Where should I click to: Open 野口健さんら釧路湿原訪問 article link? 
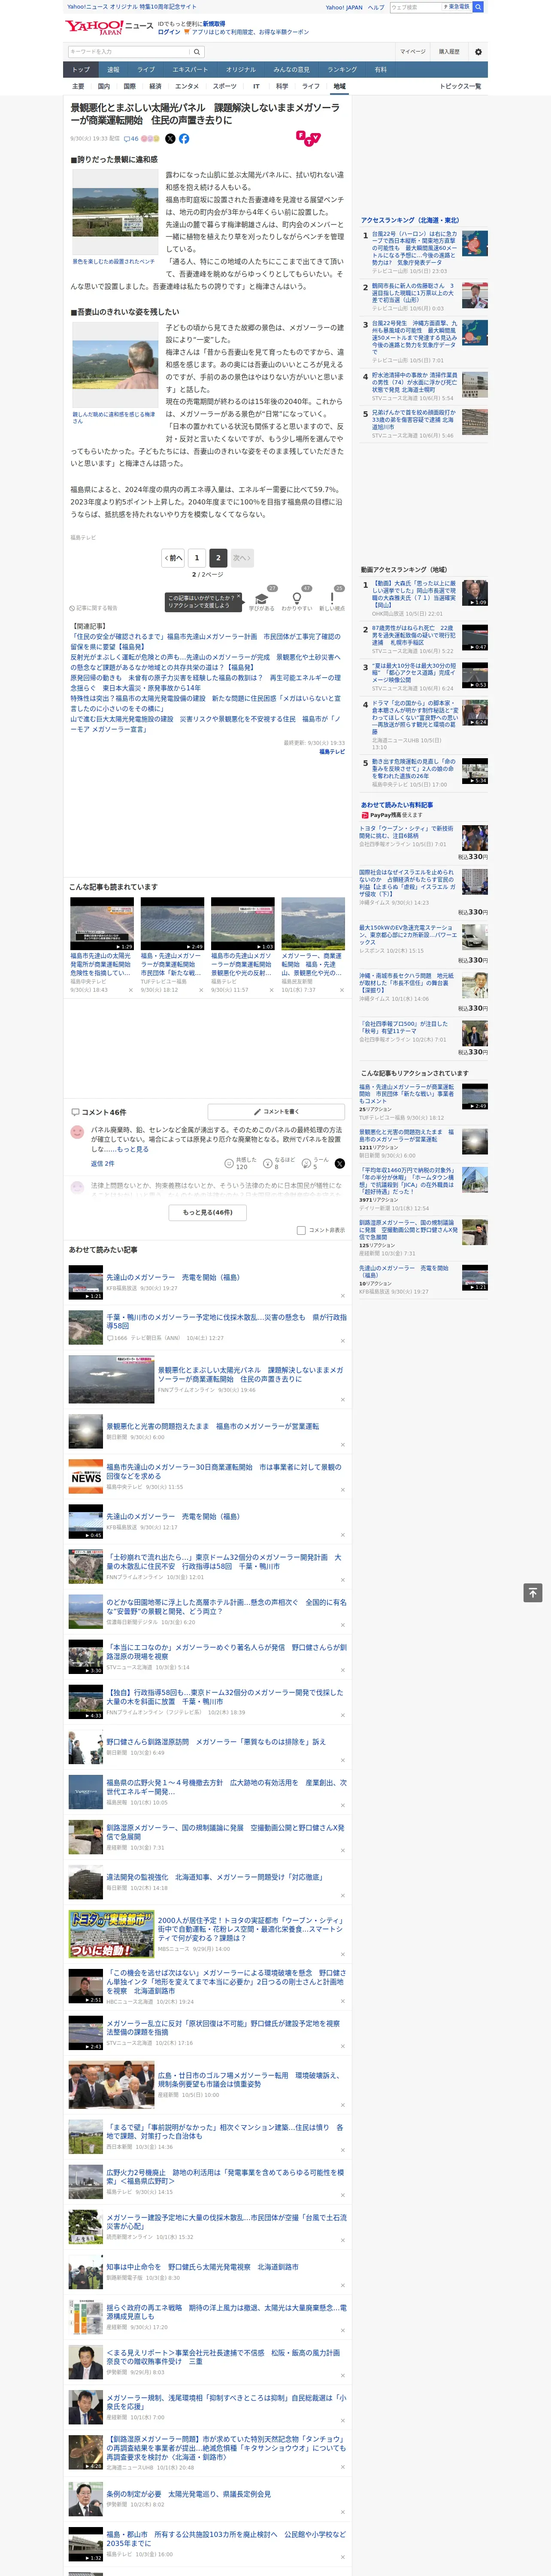click(x=216, y=1741)
